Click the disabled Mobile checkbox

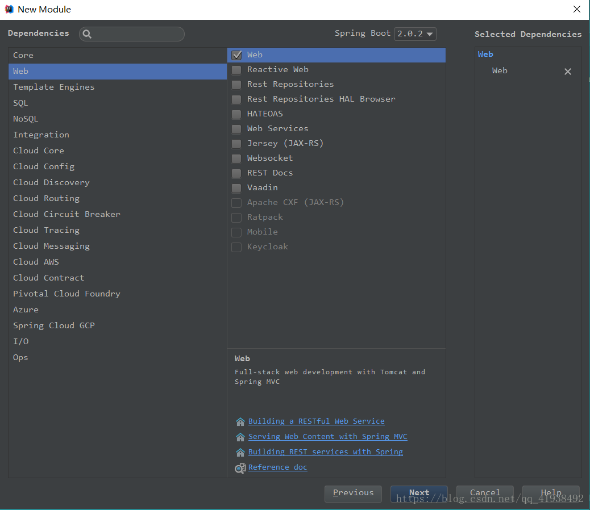pos(236,232)
